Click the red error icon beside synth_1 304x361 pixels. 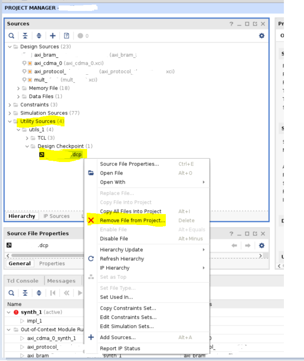tap(16, 312)
